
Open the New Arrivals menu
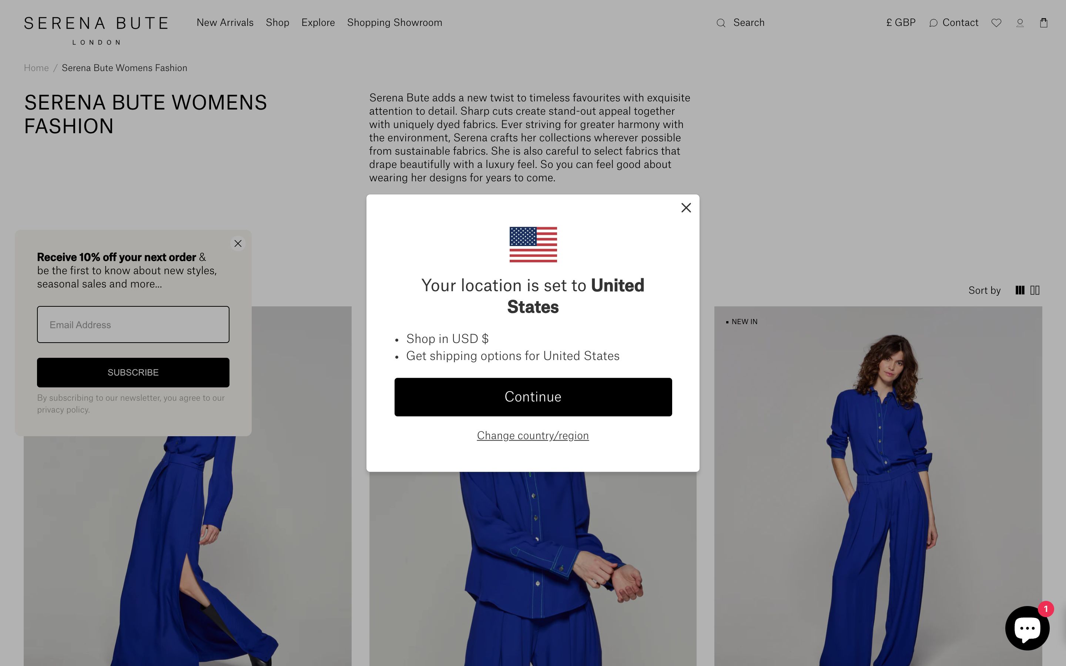[x=225, y=23]
